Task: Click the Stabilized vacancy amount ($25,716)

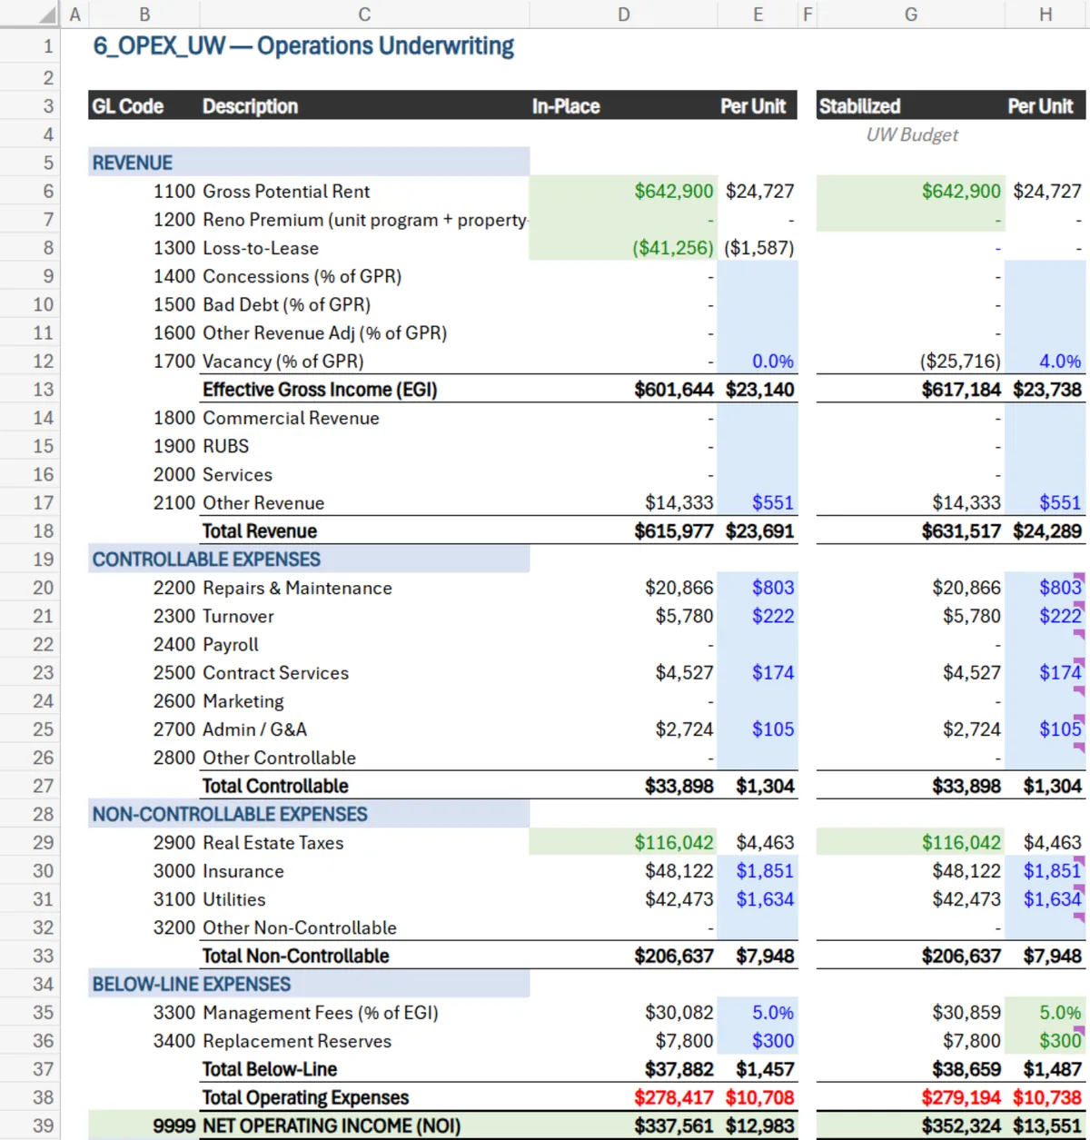Action: coord(960,362)
